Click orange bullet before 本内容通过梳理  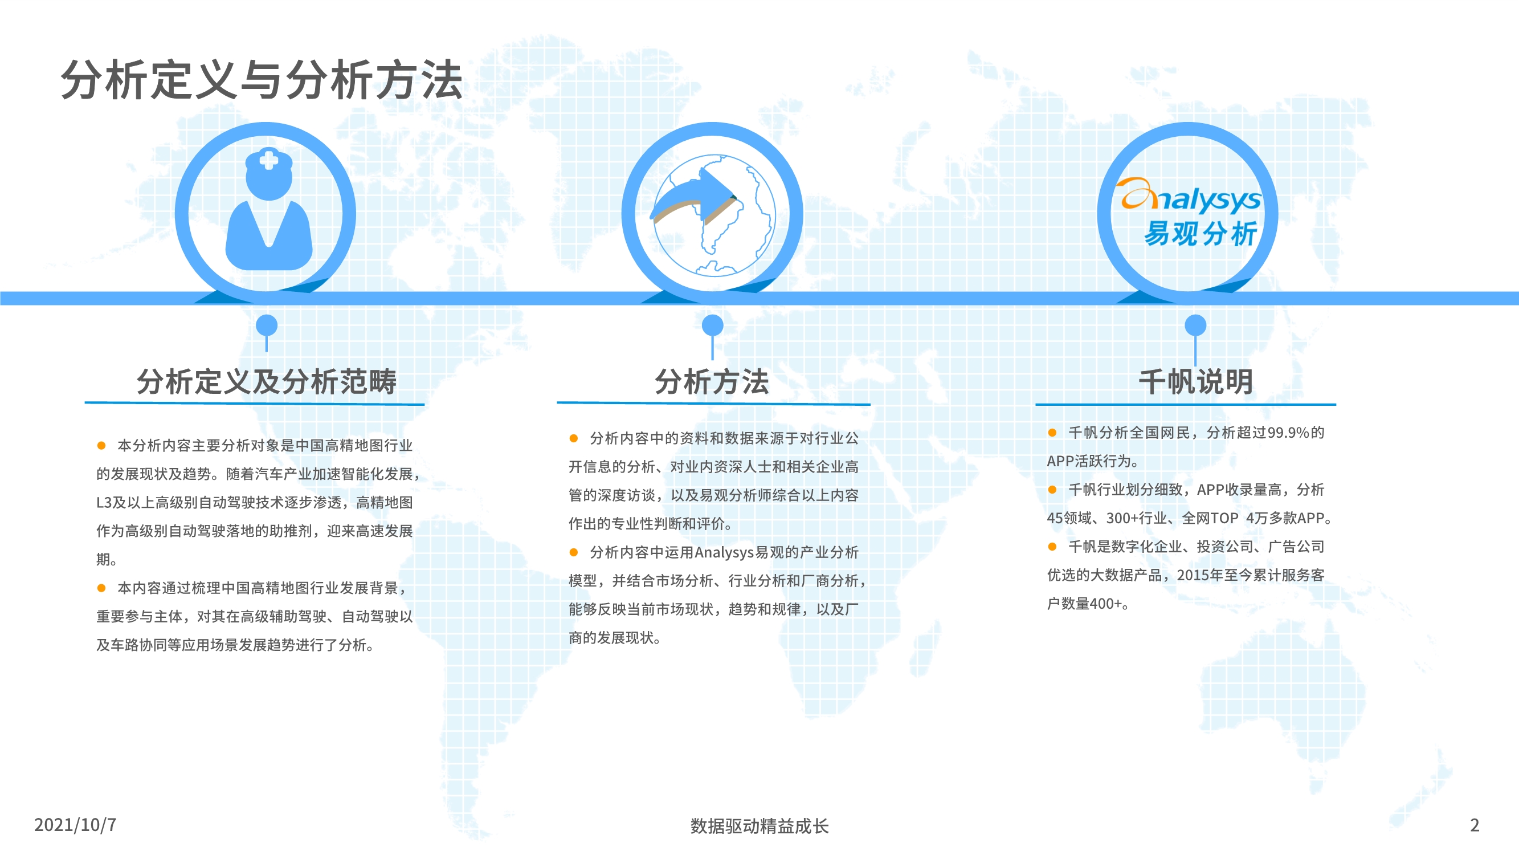(x=101, y=588)
